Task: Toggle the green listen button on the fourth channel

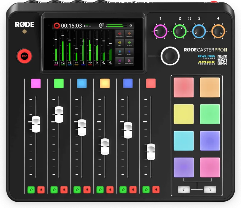Action: 100,190
